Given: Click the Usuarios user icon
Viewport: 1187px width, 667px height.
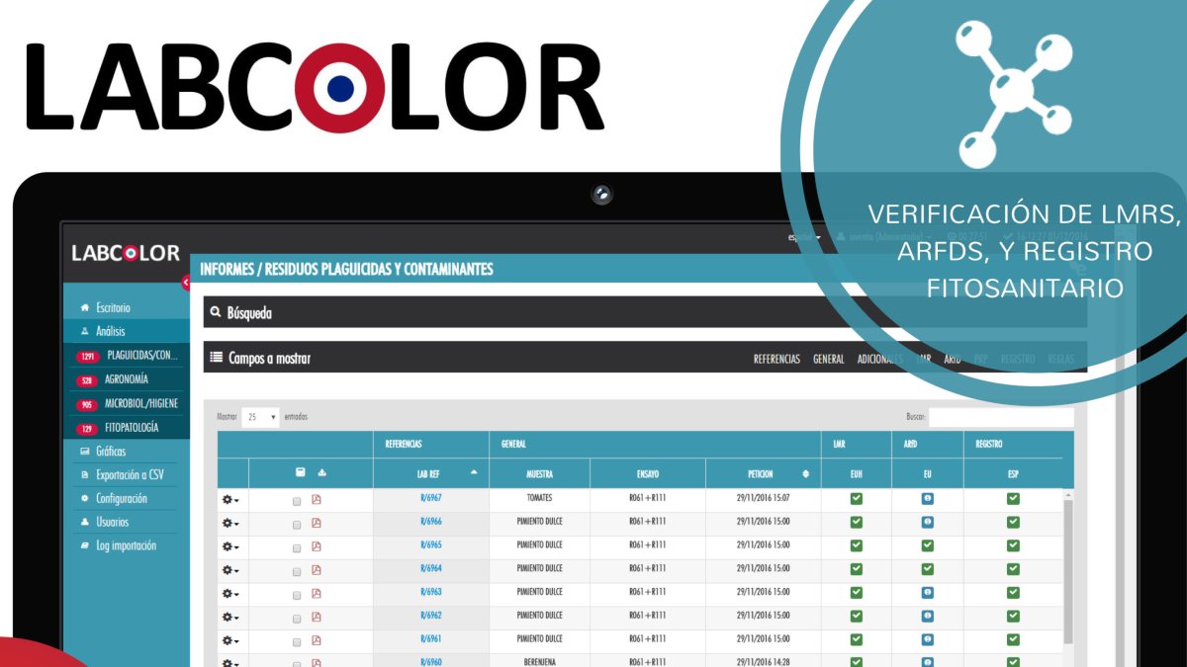Looking at the screenshot, I should pyautogui.click(x=85, y=521).
